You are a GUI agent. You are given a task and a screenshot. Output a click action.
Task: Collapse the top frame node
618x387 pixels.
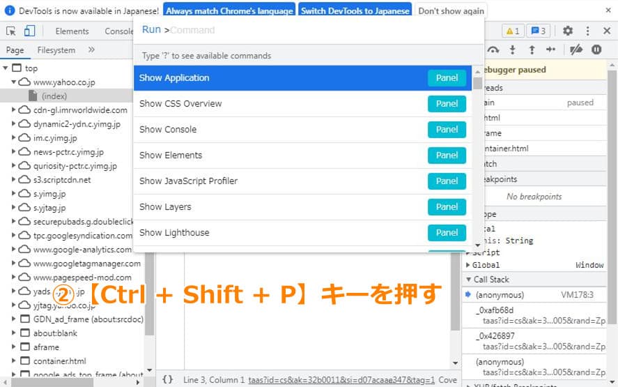click(x=5, y=68)
